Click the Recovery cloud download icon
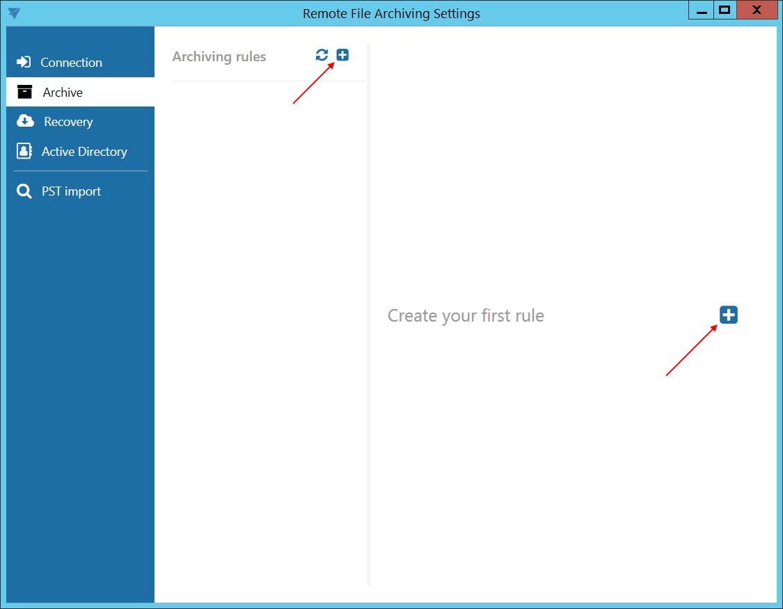Screen dimensions: 783x609 click(x=25, y=121)
